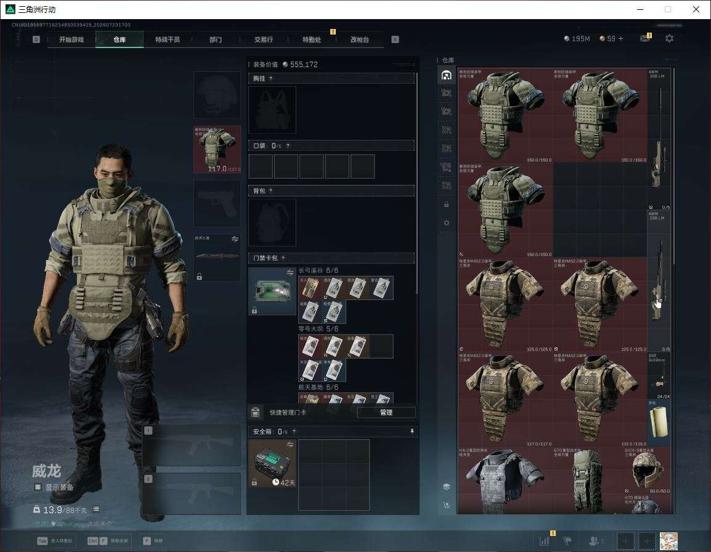Click the 195M currency balance
The image size is (711, 552).
(577, 39)
